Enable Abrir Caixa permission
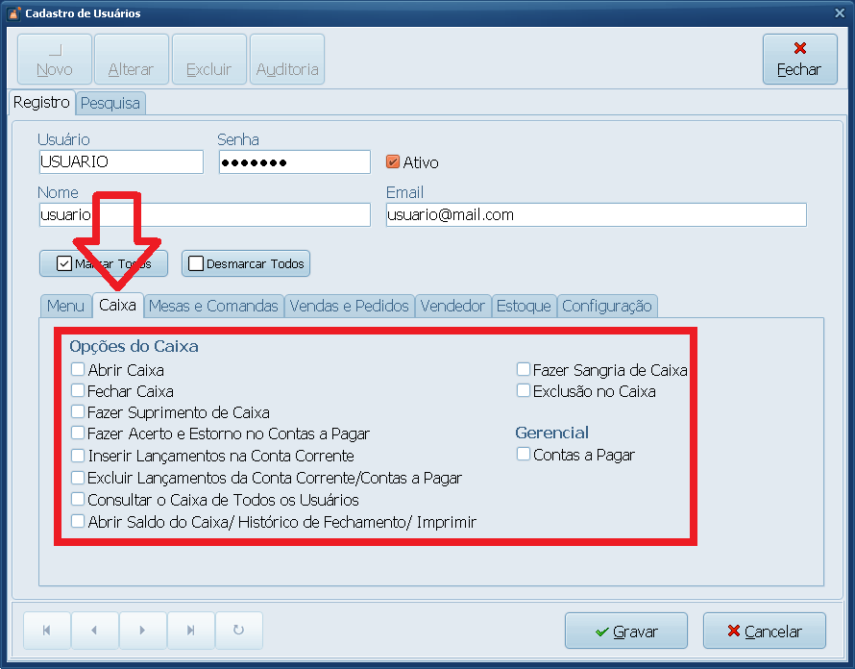This screenshot has height=669, width=855. tap(78, 369)
